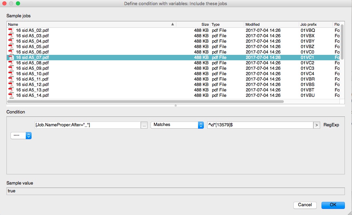The width and height of the screenshot is (352, 215).
Task: Click the PDF icon for 16 sid A5_02.pdf
Action: click(x=11, y=30)
